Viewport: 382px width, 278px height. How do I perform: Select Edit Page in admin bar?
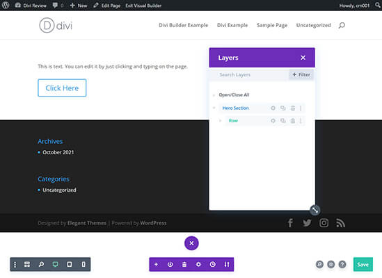coord(107,6)
